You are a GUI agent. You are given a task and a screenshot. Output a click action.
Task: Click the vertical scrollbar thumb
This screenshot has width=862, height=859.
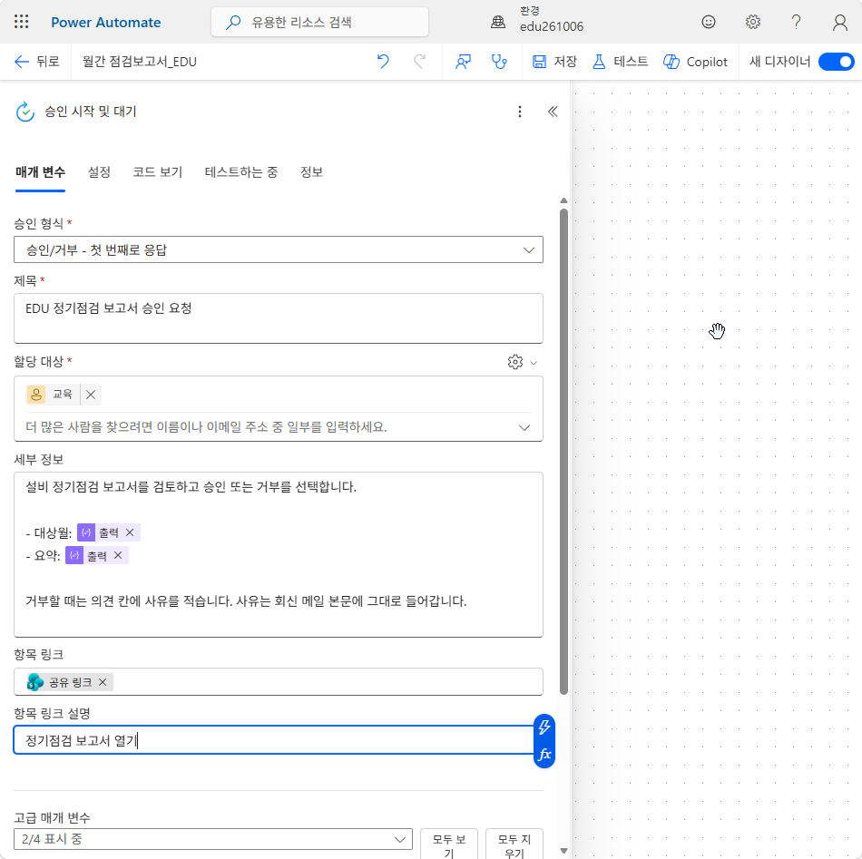[x=563, y=452]
